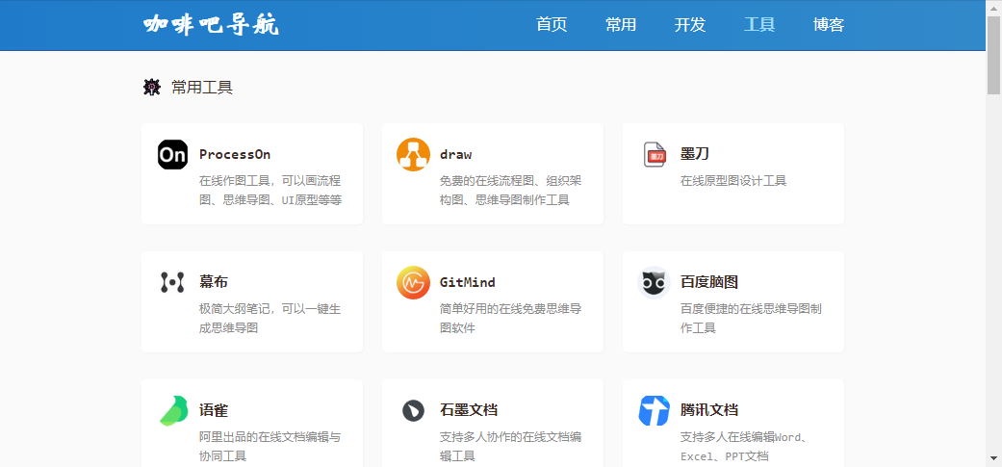Screen dimensions: 1002x467
Task: Go to the 常用 nav item
Action: [621, 25]
